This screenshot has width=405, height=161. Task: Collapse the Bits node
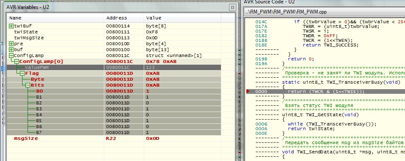tap(28, 85)
